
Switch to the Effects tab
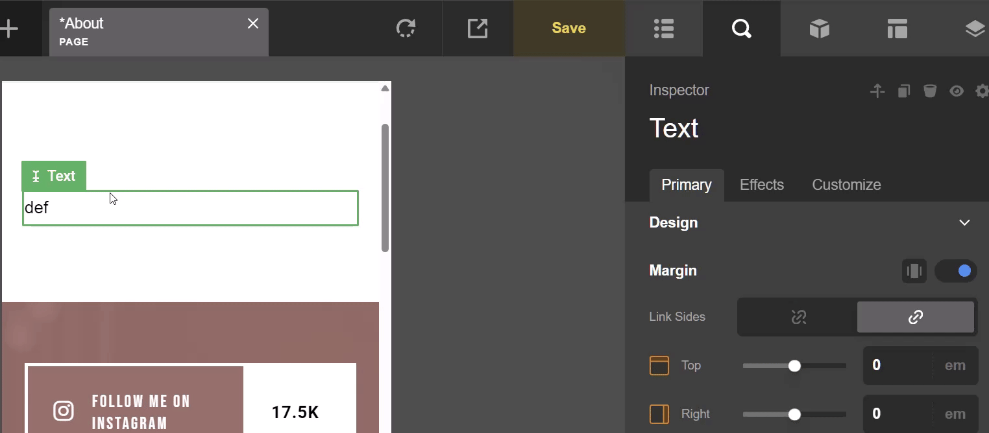(x=761, y=185)
